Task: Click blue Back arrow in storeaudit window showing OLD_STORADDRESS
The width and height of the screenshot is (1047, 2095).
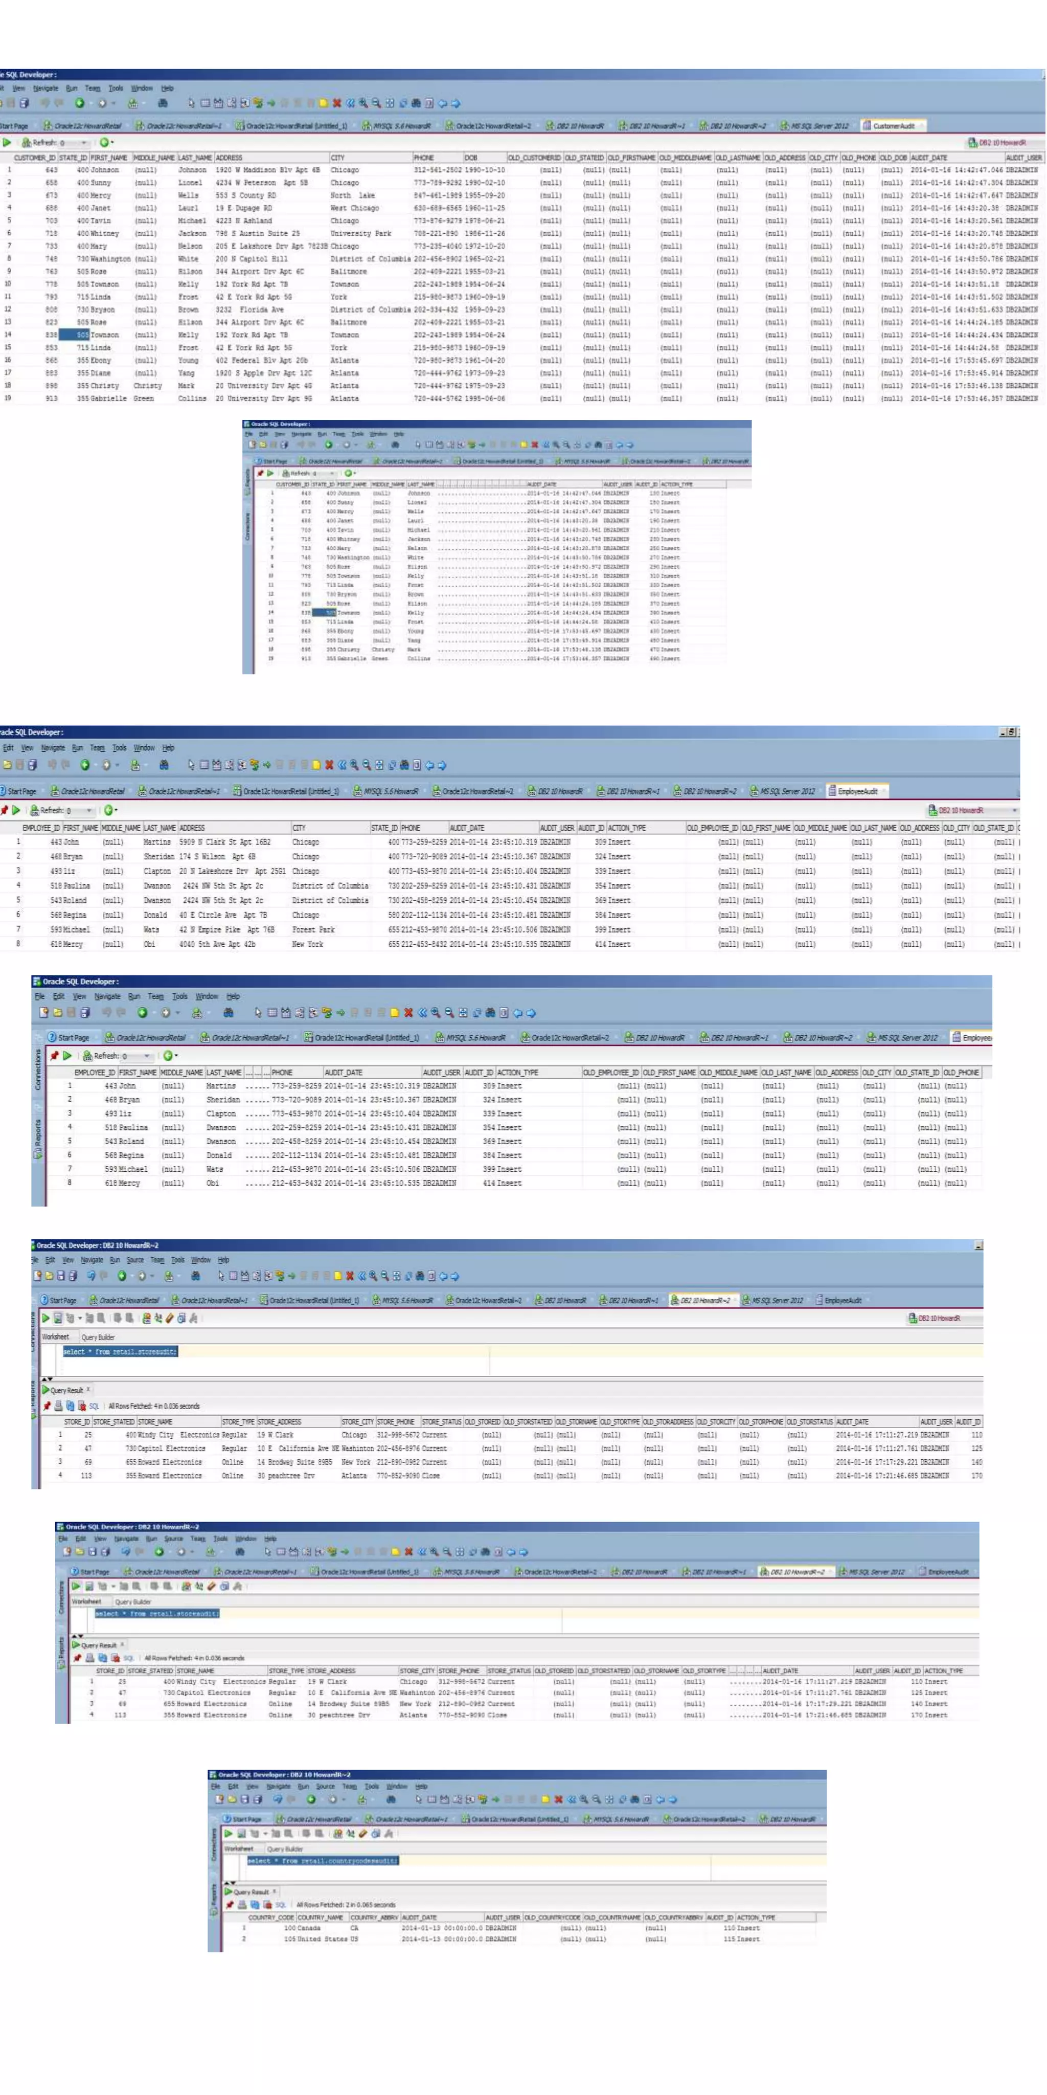Action: tap(444, 1276)
